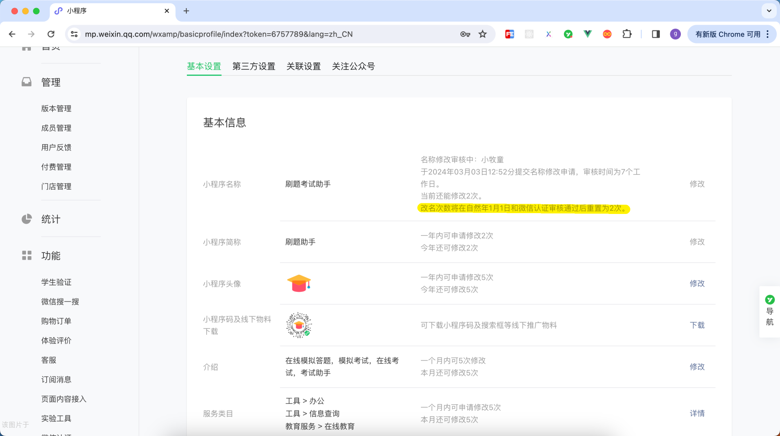The height and width of the screenshot is (436, 780).
Task: Click the password key icon in address bar
Action: pyautogui.click(x=465, y=34)
